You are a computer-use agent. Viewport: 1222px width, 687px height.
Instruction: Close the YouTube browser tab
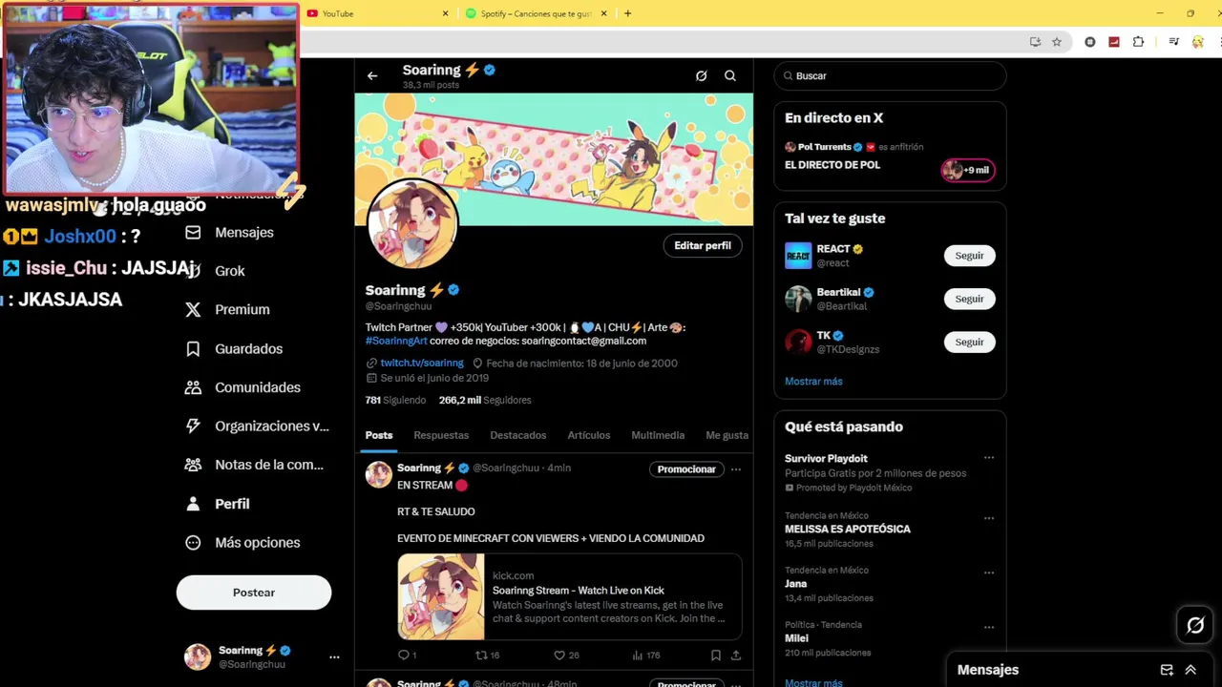[445, 13]
